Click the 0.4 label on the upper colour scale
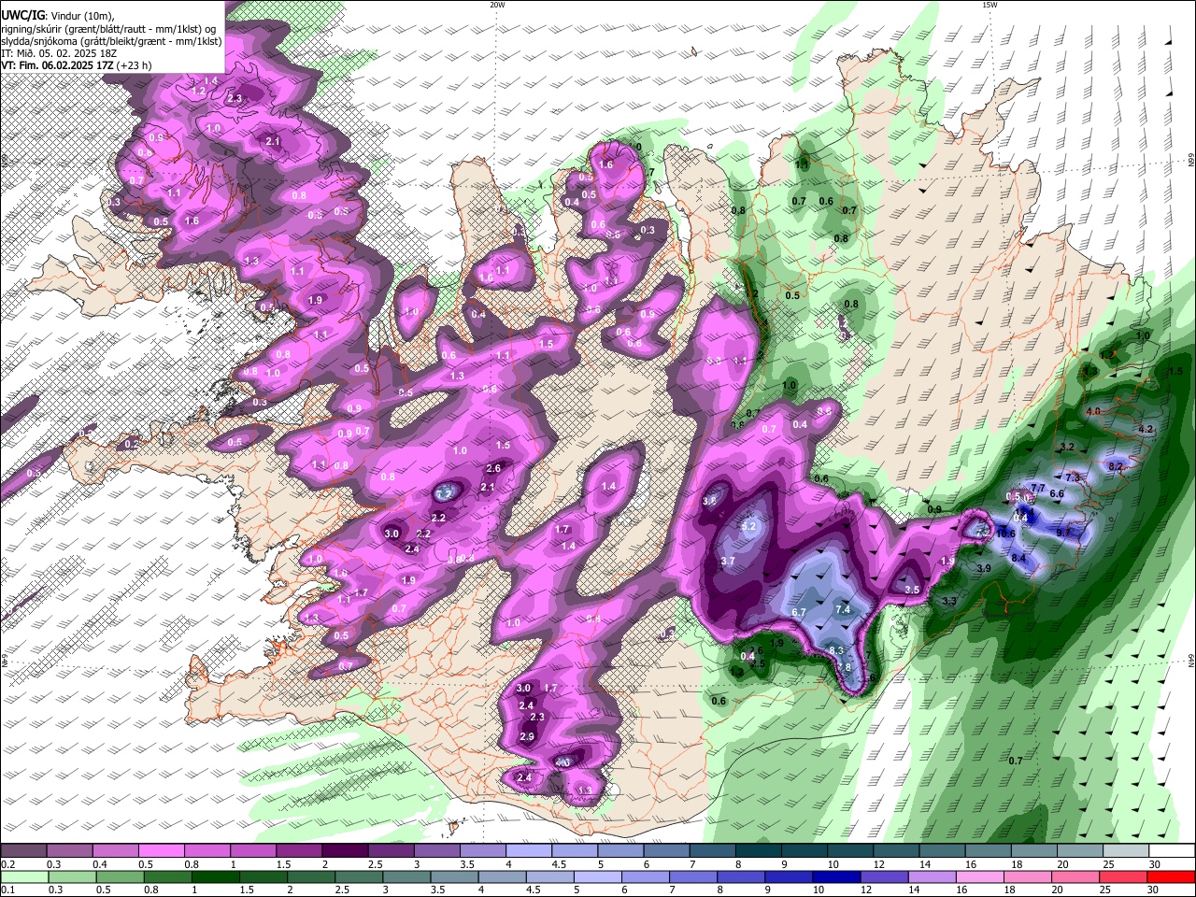1196x897 pixels. click(x=101, y=864)
